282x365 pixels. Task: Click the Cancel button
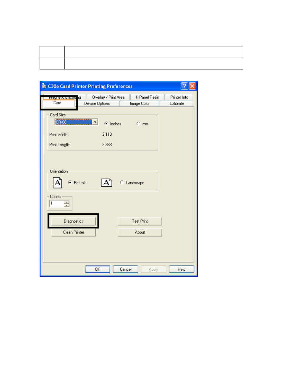126,269
